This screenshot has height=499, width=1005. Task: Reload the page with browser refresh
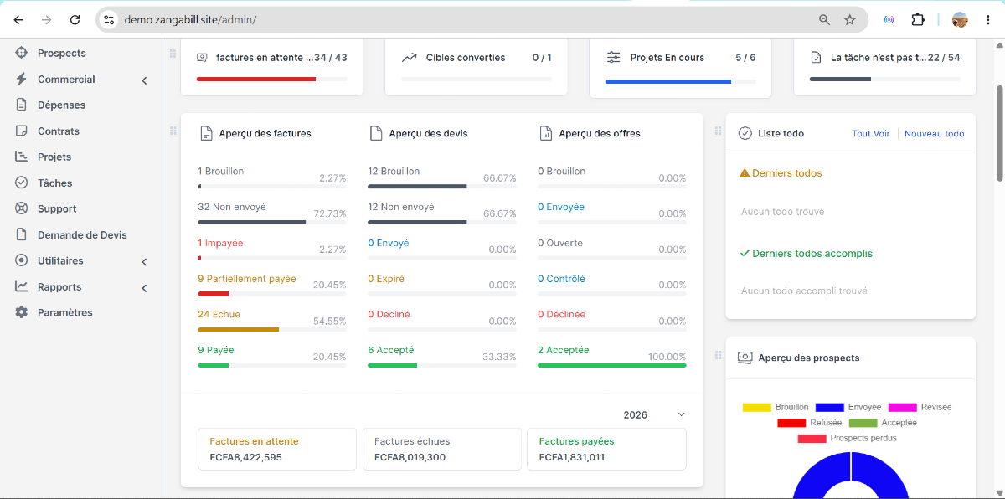click(x=75, y=19)
